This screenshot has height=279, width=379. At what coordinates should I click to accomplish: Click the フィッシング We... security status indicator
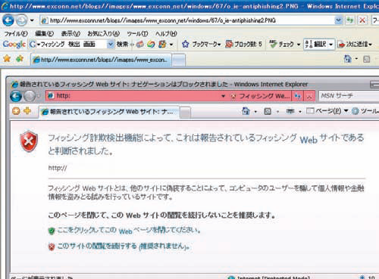(260, 96)
